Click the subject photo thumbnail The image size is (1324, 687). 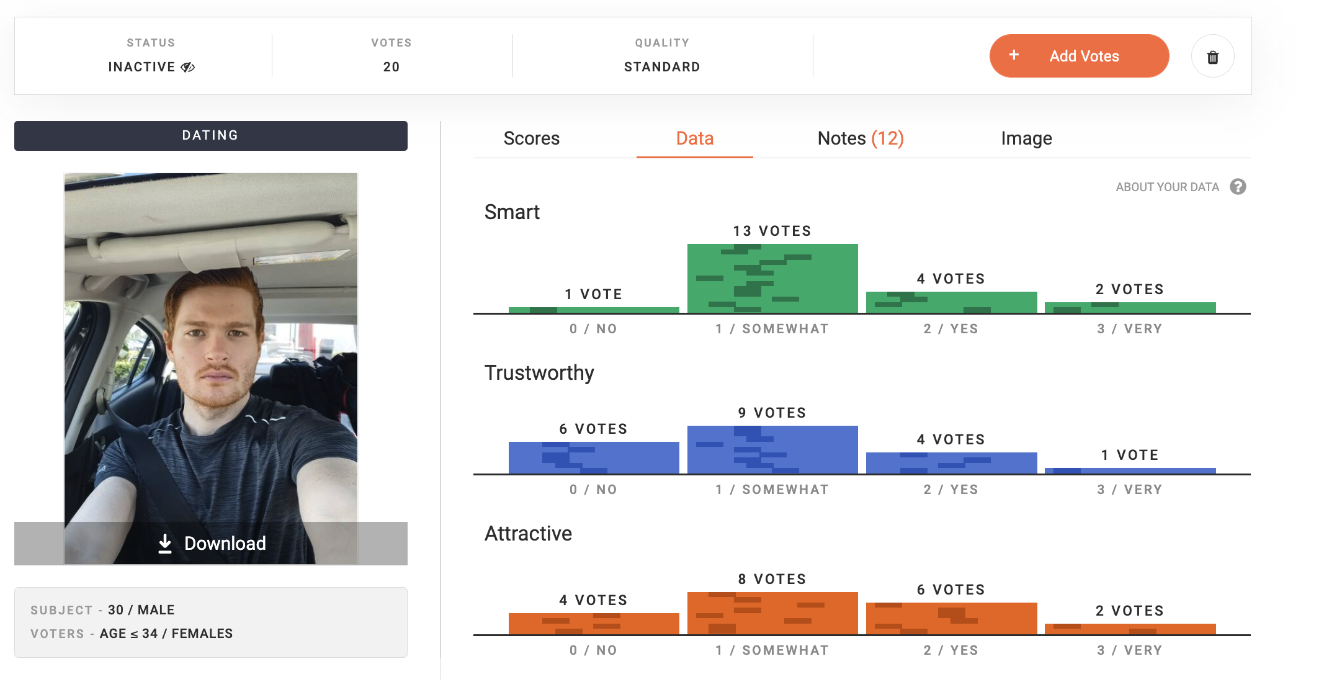click(211, 348)
